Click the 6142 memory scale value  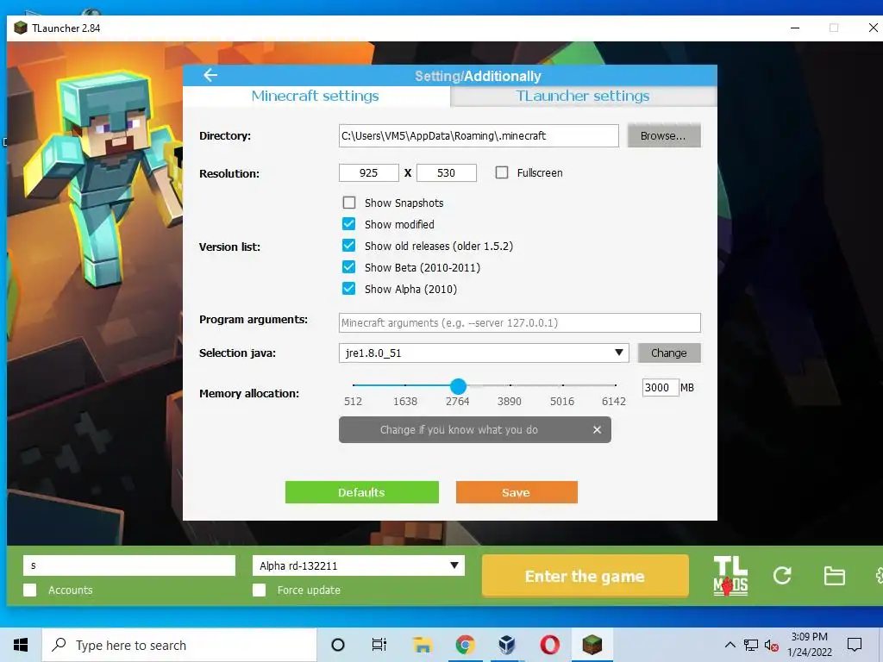click(614, 402)
